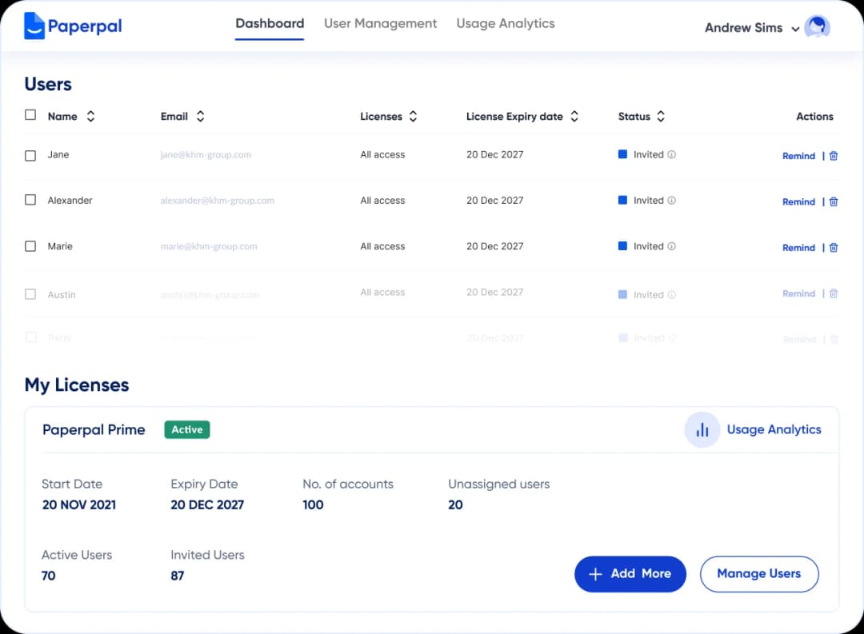The width and height of the screenshot is (864, 634).
Task: Send reminder to Marie
Action: tap(798, 248)
